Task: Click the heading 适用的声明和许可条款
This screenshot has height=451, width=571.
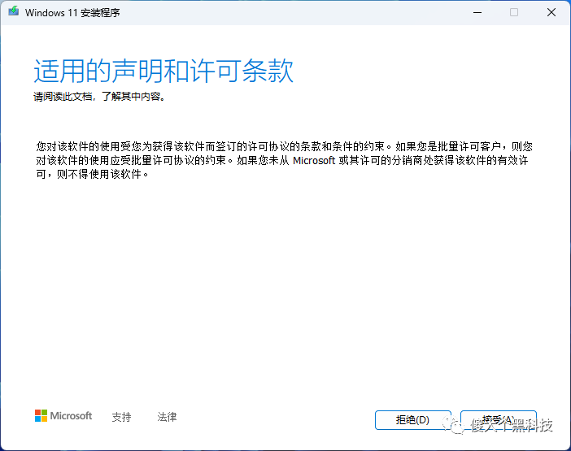Action: [x=163, y=72]
